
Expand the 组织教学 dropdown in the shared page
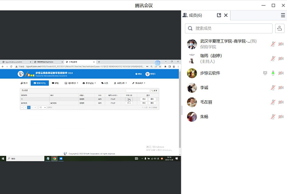(x=73, y=83)
